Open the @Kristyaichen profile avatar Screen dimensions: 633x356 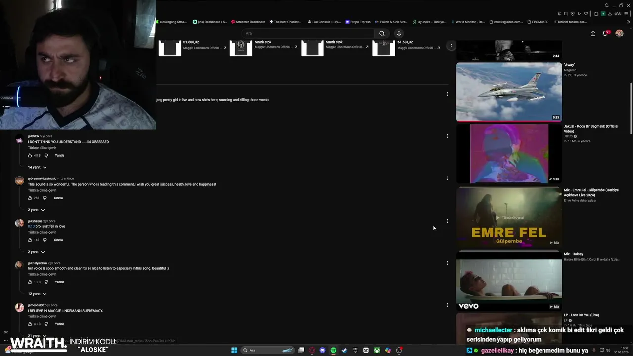point(19,265)
